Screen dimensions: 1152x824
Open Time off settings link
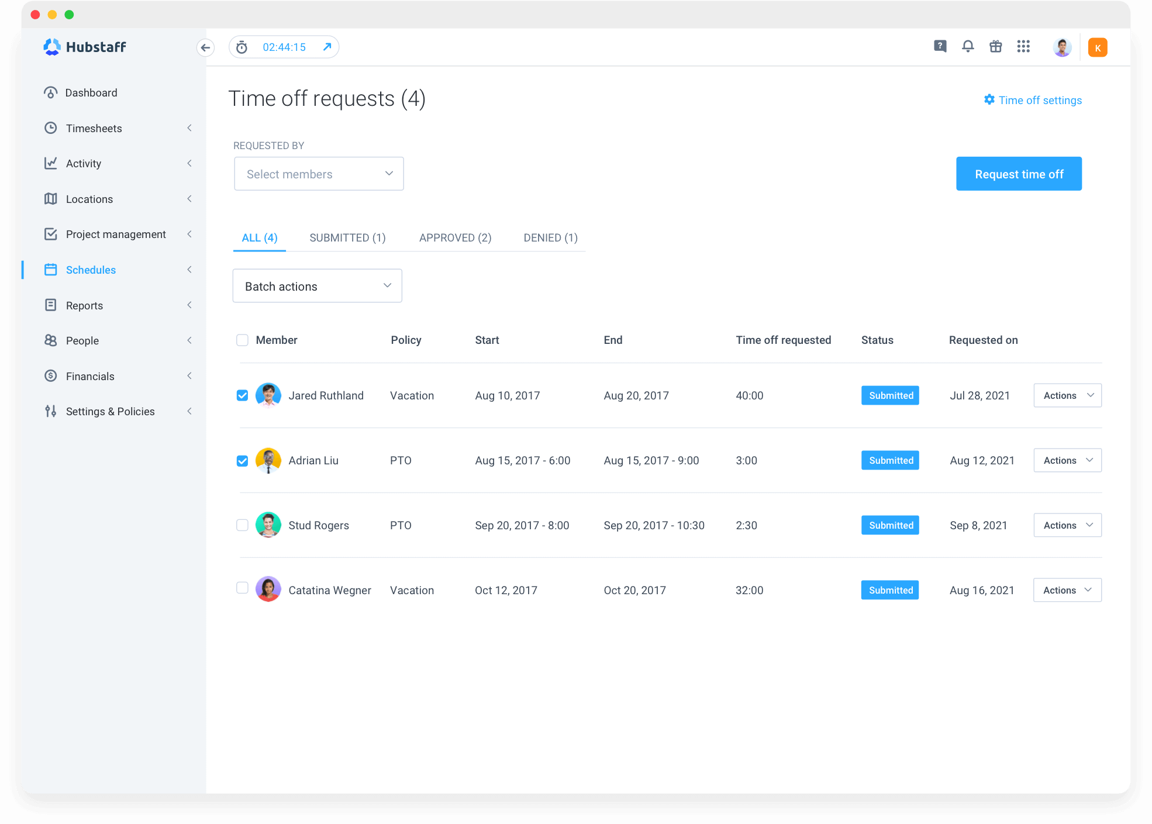(1033, 99)
